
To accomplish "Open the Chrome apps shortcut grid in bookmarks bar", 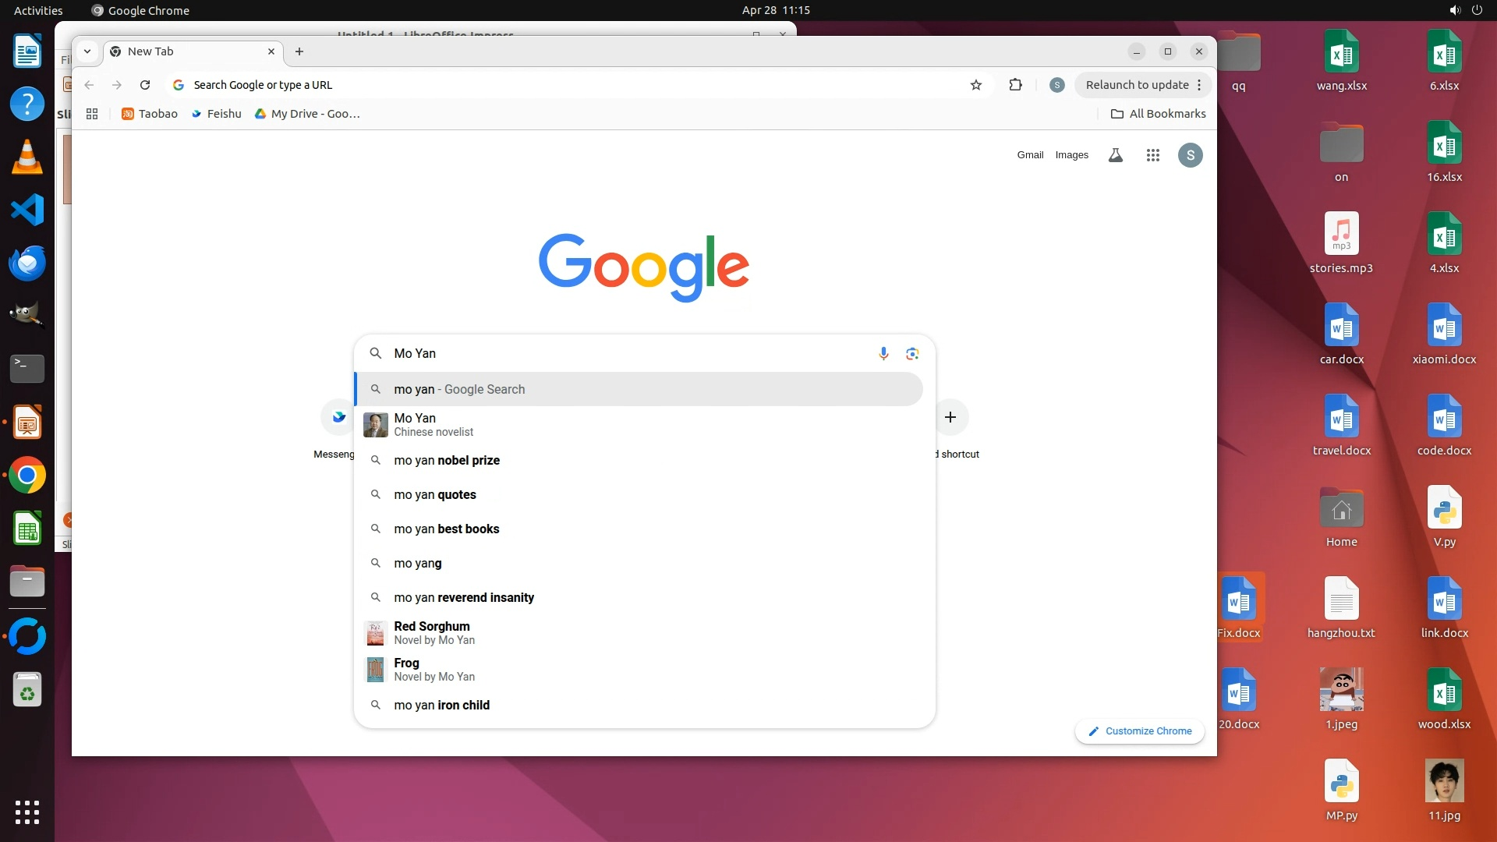I will point(92,114).
